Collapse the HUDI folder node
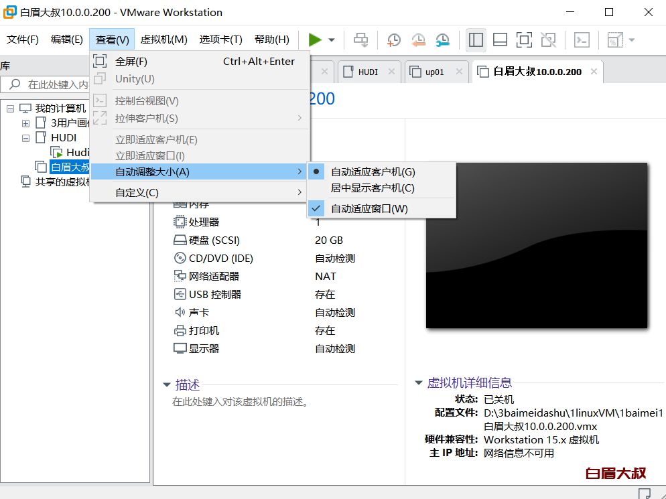The height and width of the screenshot is (499, 666). [x=26, y=139]
